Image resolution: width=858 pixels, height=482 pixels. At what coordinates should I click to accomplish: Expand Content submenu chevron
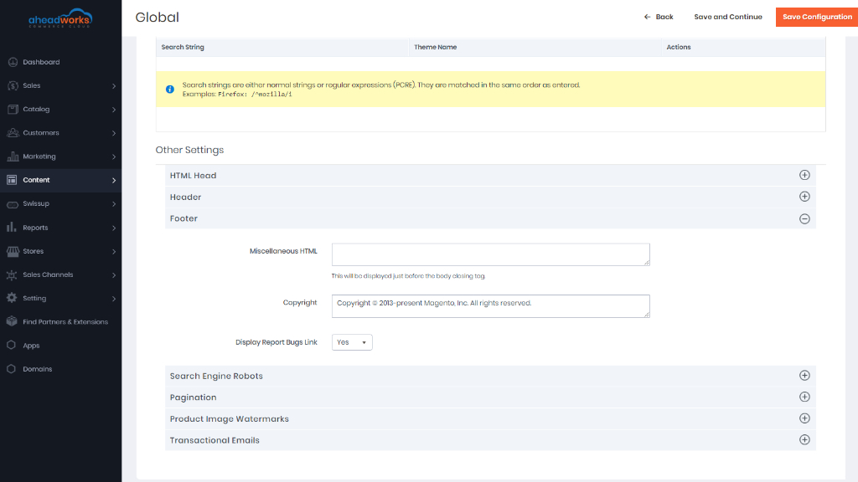pos(114,180)
